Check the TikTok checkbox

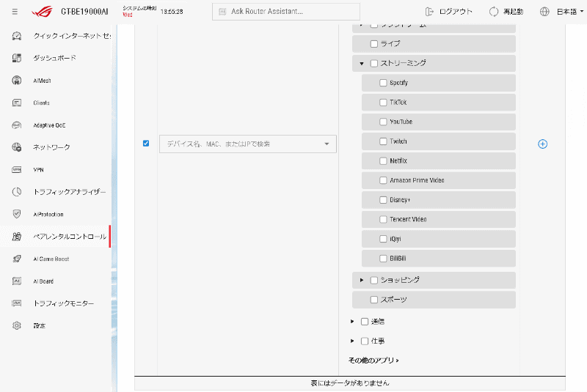(x=383, y=102)
